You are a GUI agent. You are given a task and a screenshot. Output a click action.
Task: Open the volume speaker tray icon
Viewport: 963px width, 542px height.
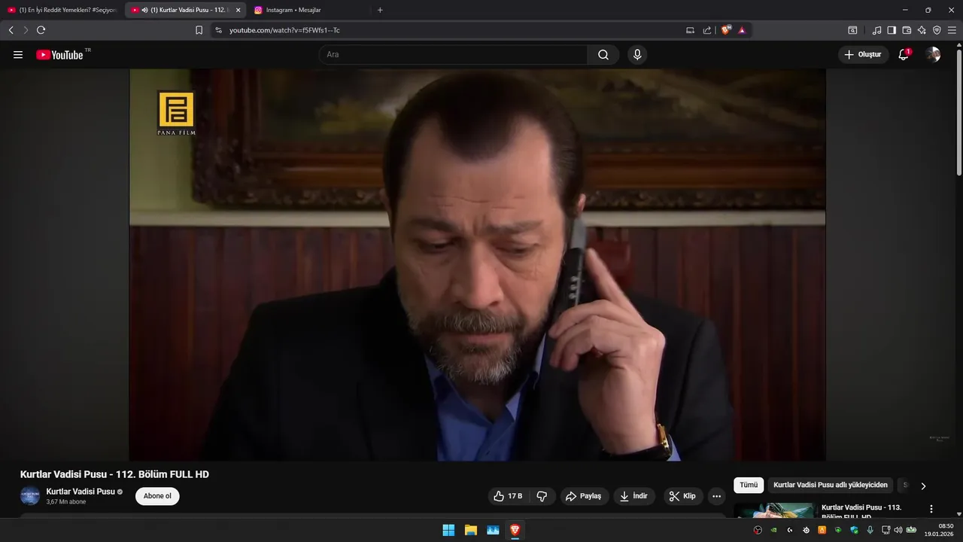click(898, 530)
